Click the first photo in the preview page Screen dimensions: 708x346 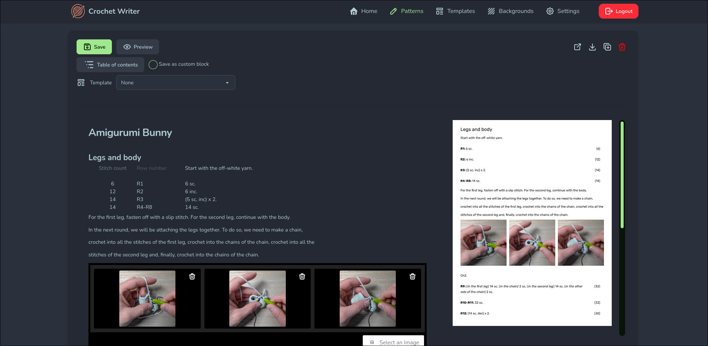(x=484, y=243)
